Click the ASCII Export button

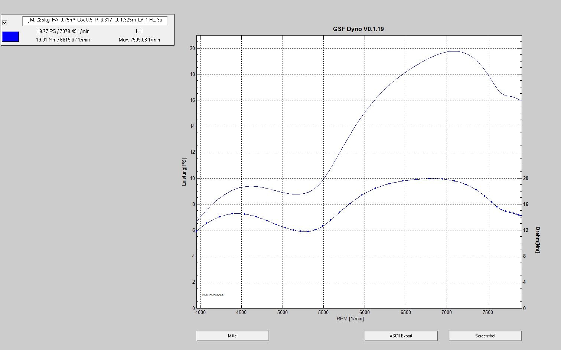(x=401, y=336)
